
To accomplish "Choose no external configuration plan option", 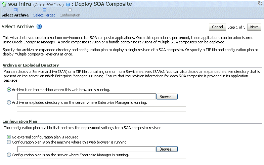I will [x=9, y=137].
